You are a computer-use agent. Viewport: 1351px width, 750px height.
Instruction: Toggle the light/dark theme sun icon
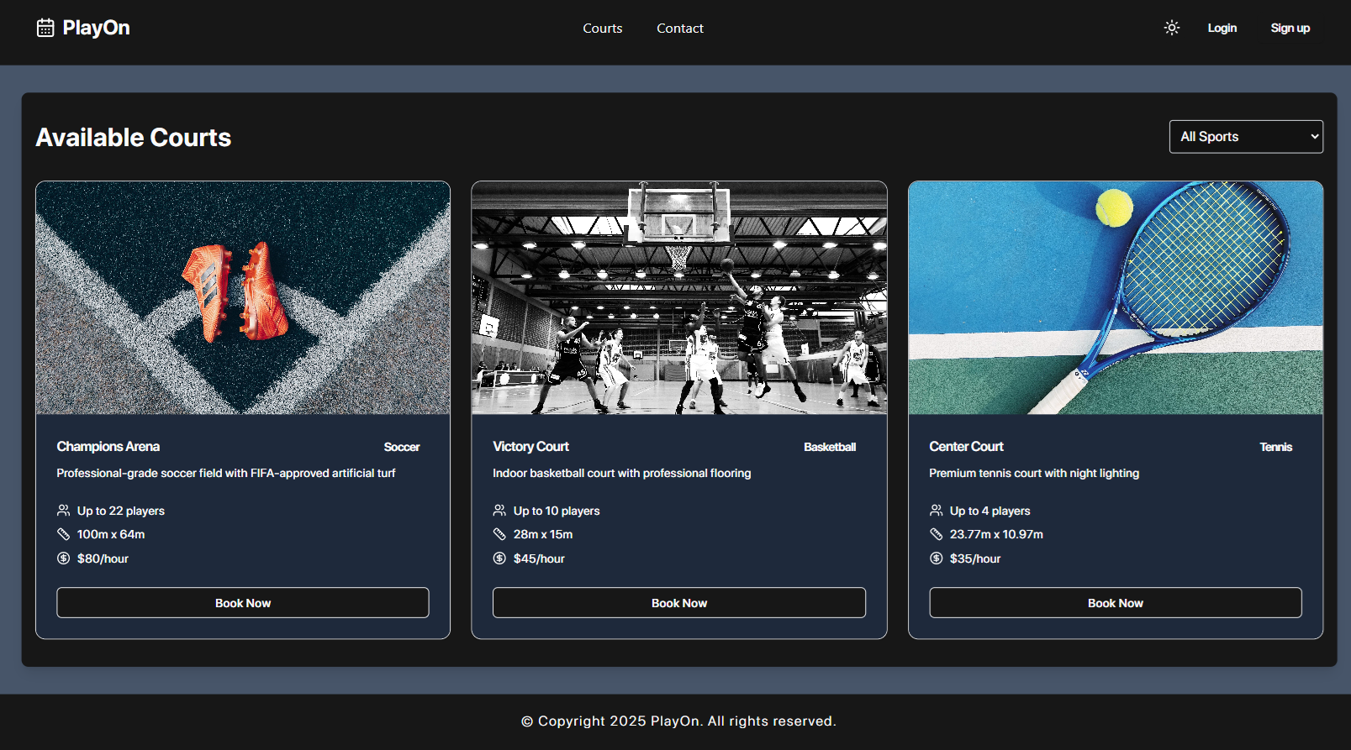(x=1171, y=28)
